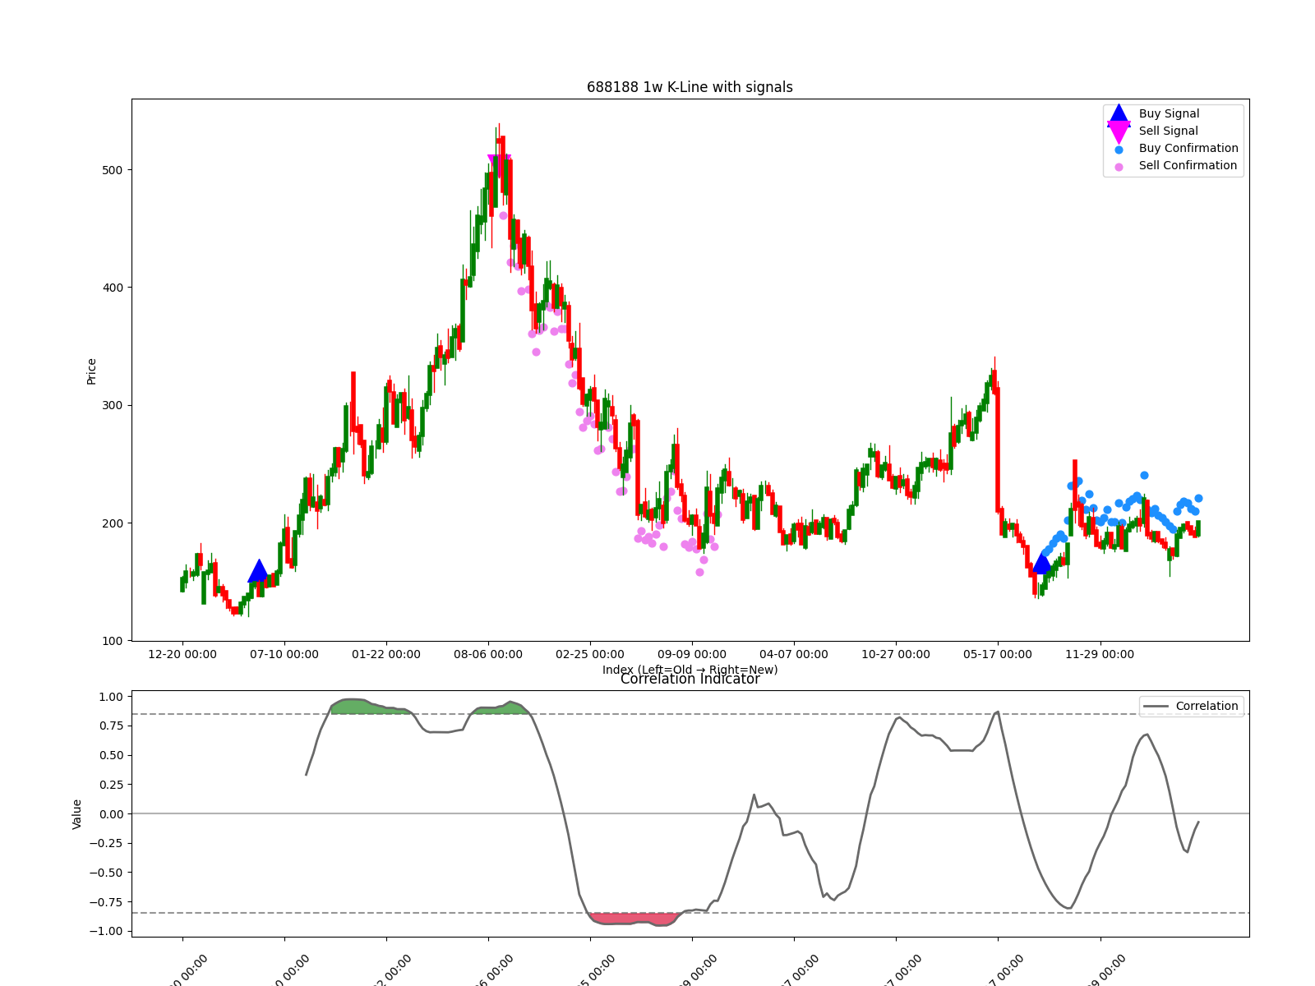This screenshot has height=986, width=1315.
Task: Click the '12-20 00:00' date tick
Action: (182, 654)
